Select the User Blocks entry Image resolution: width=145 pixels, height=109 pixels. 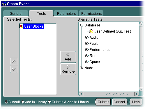(33, 26)
